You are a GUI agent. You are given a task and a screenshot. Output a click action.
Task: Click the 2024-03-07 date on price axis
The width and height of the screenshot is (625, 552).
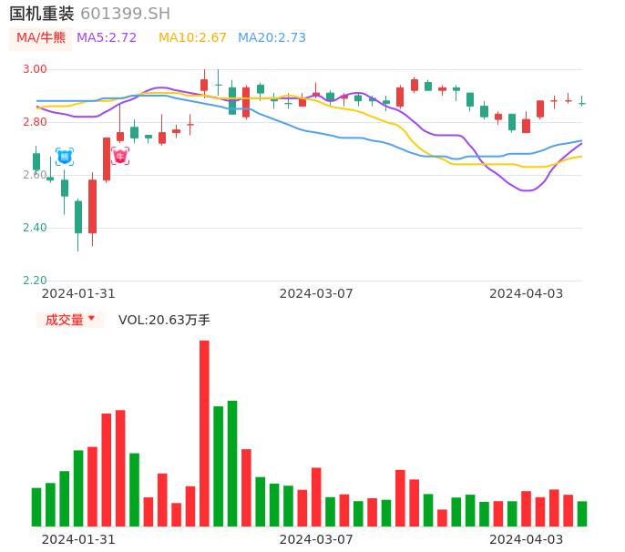(x=316, y=293)
